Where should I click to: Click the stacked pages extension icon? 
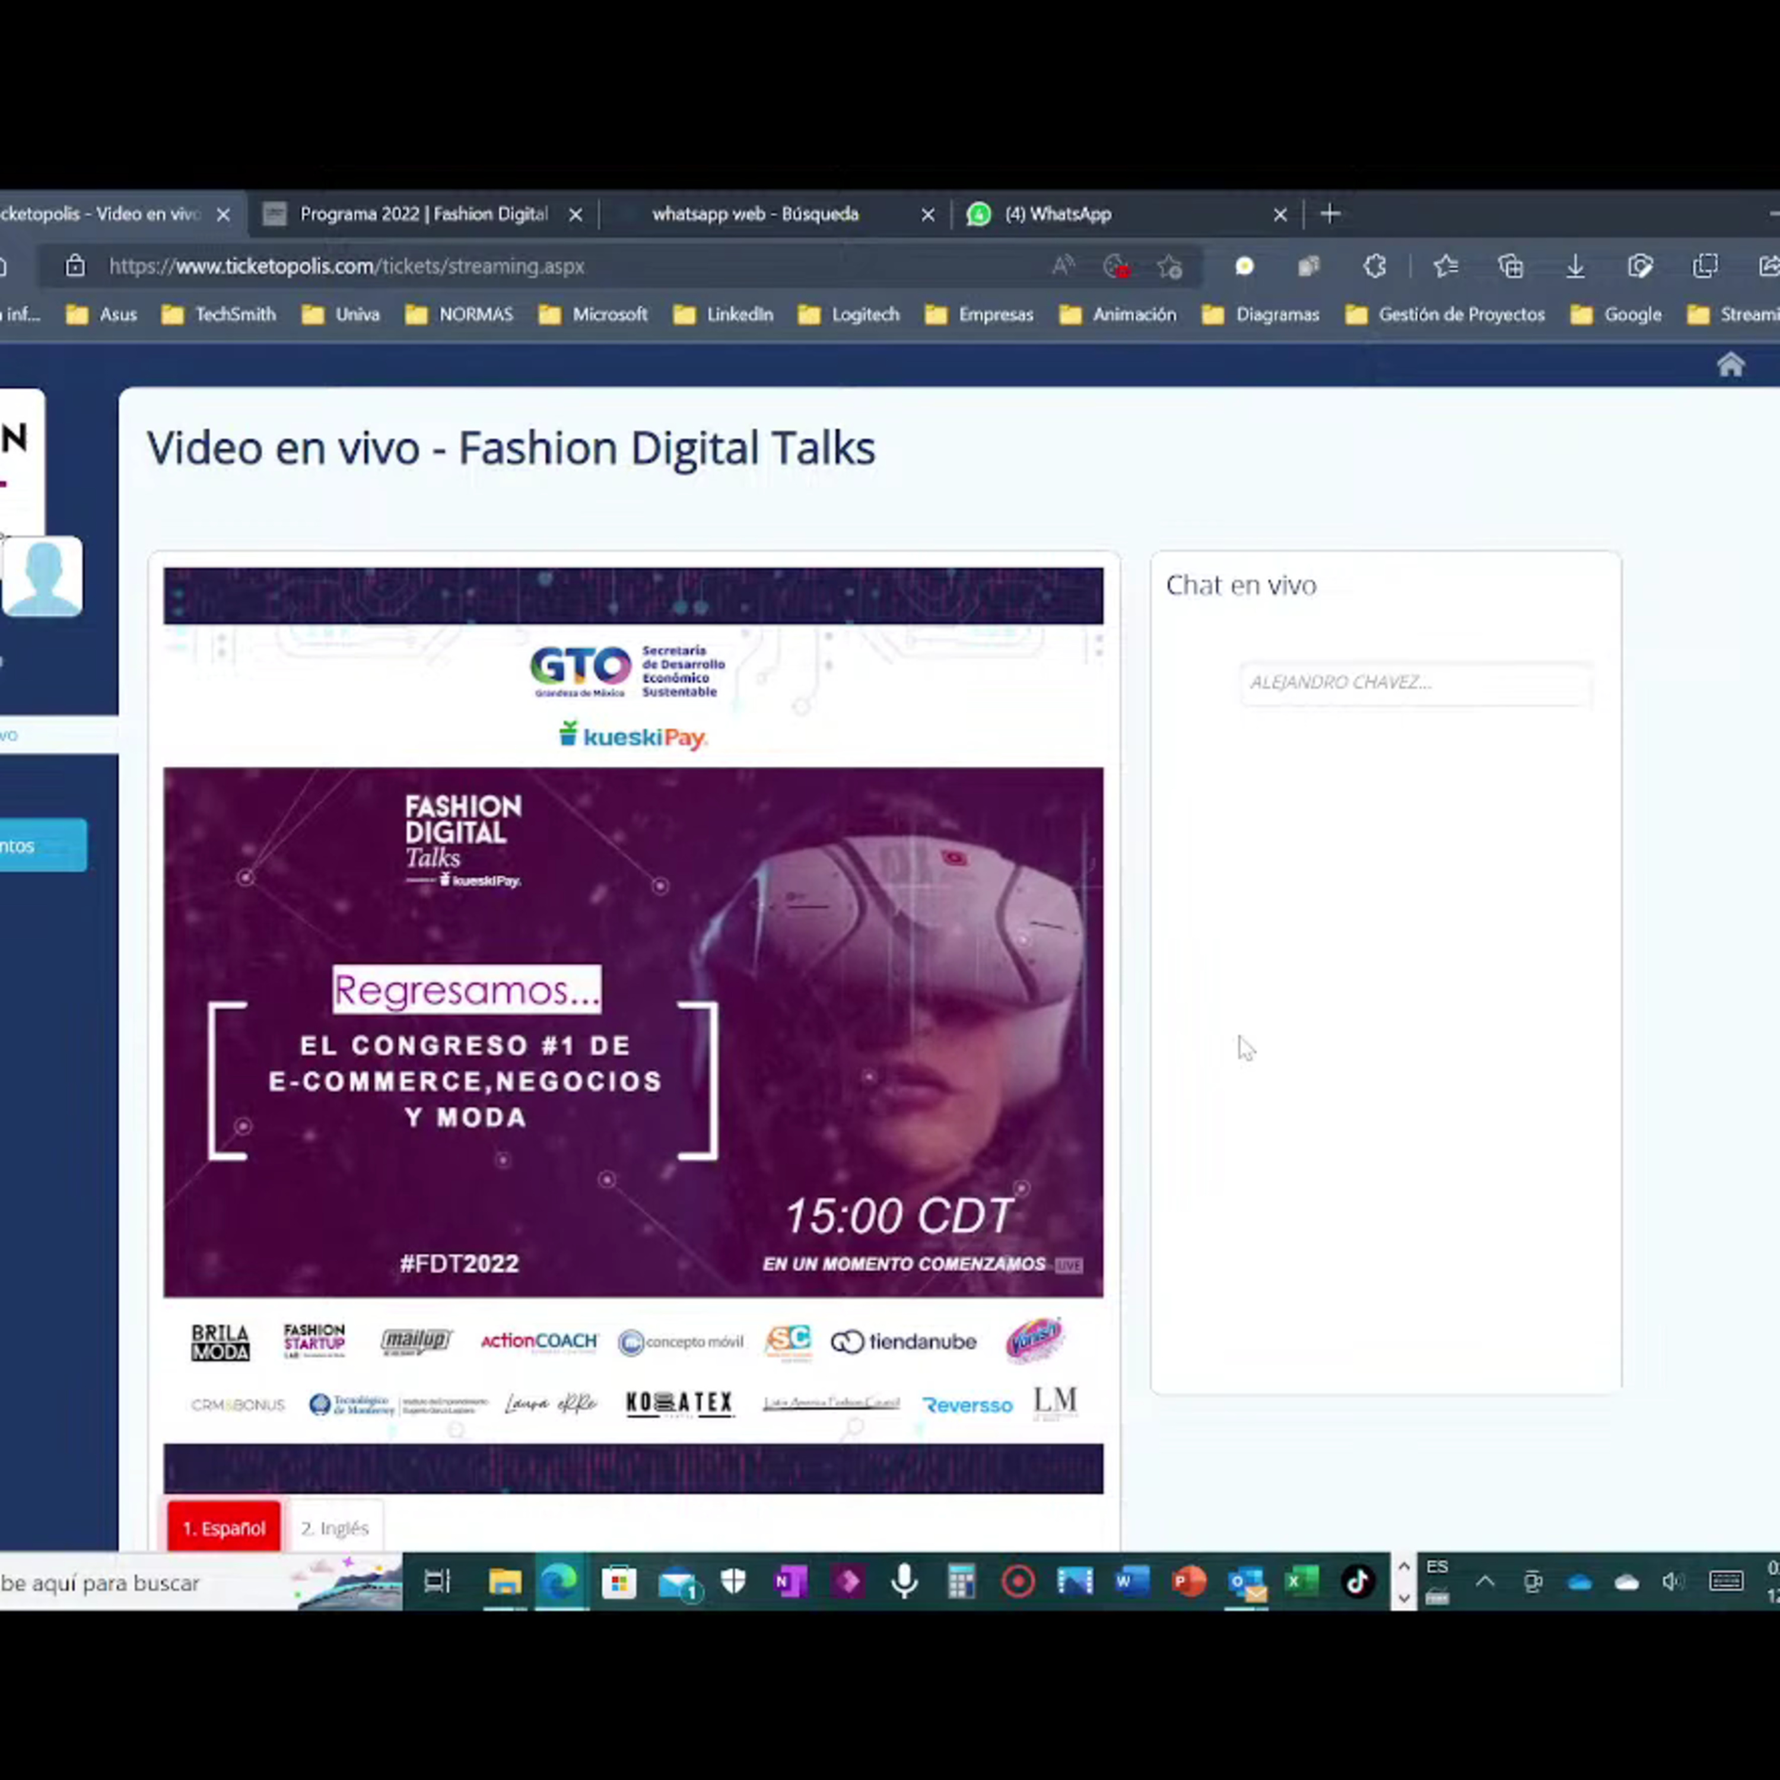point(1309,266)
